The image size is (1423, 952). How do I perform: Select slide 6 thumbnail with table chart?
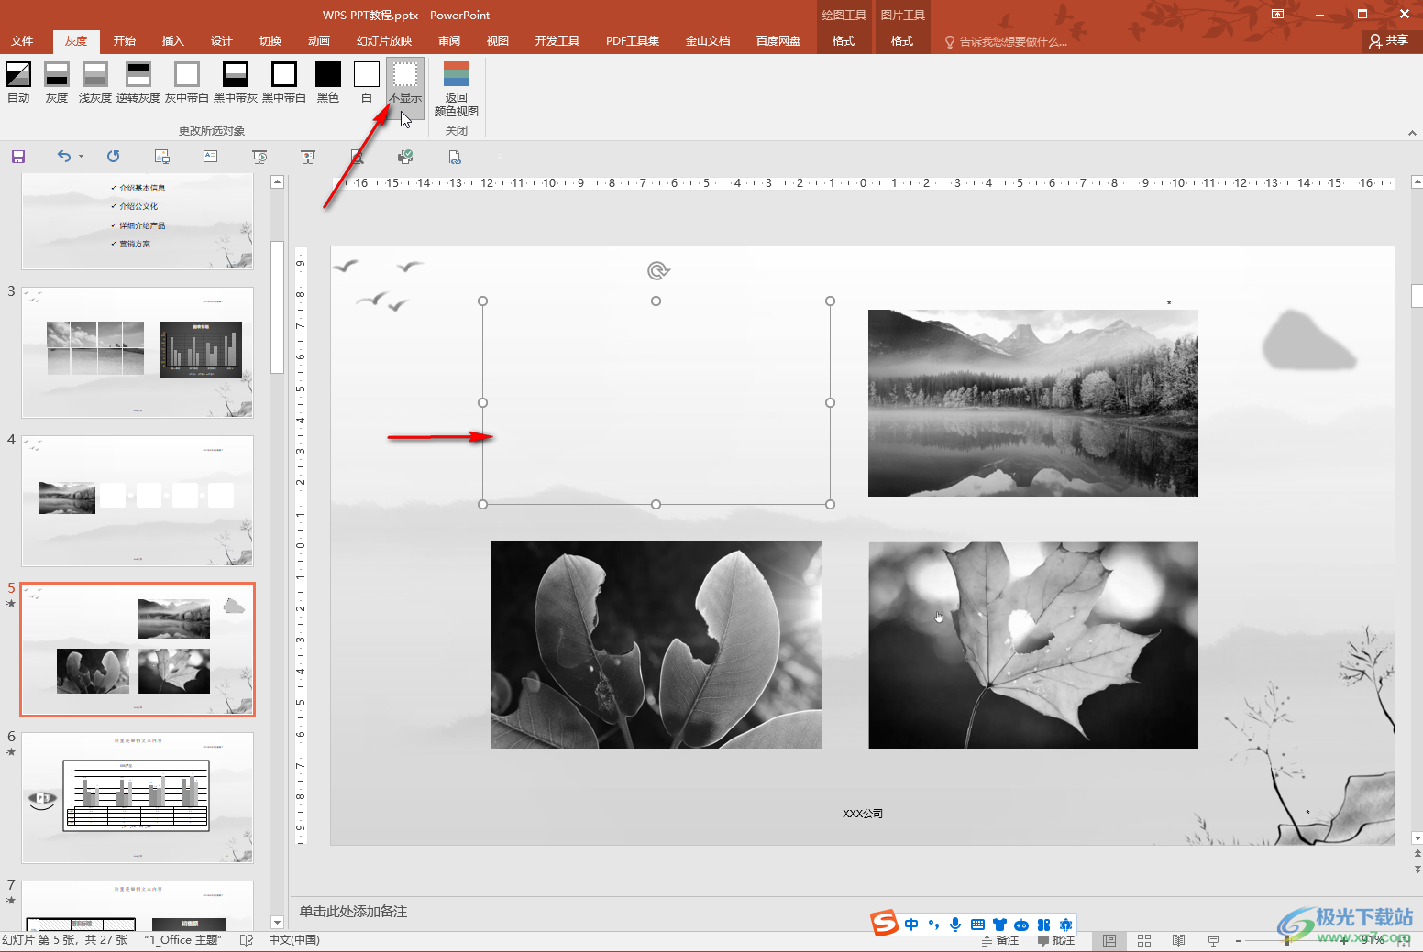[x=138, y=798]
